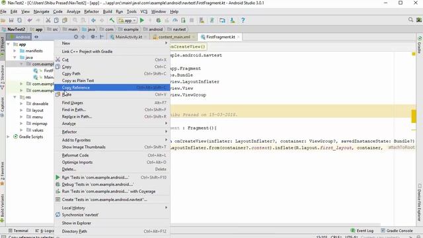Viewport: 423px width, 238px height.
Task: Click the Replace toolbar icon
Action: (x=83, y=20)
